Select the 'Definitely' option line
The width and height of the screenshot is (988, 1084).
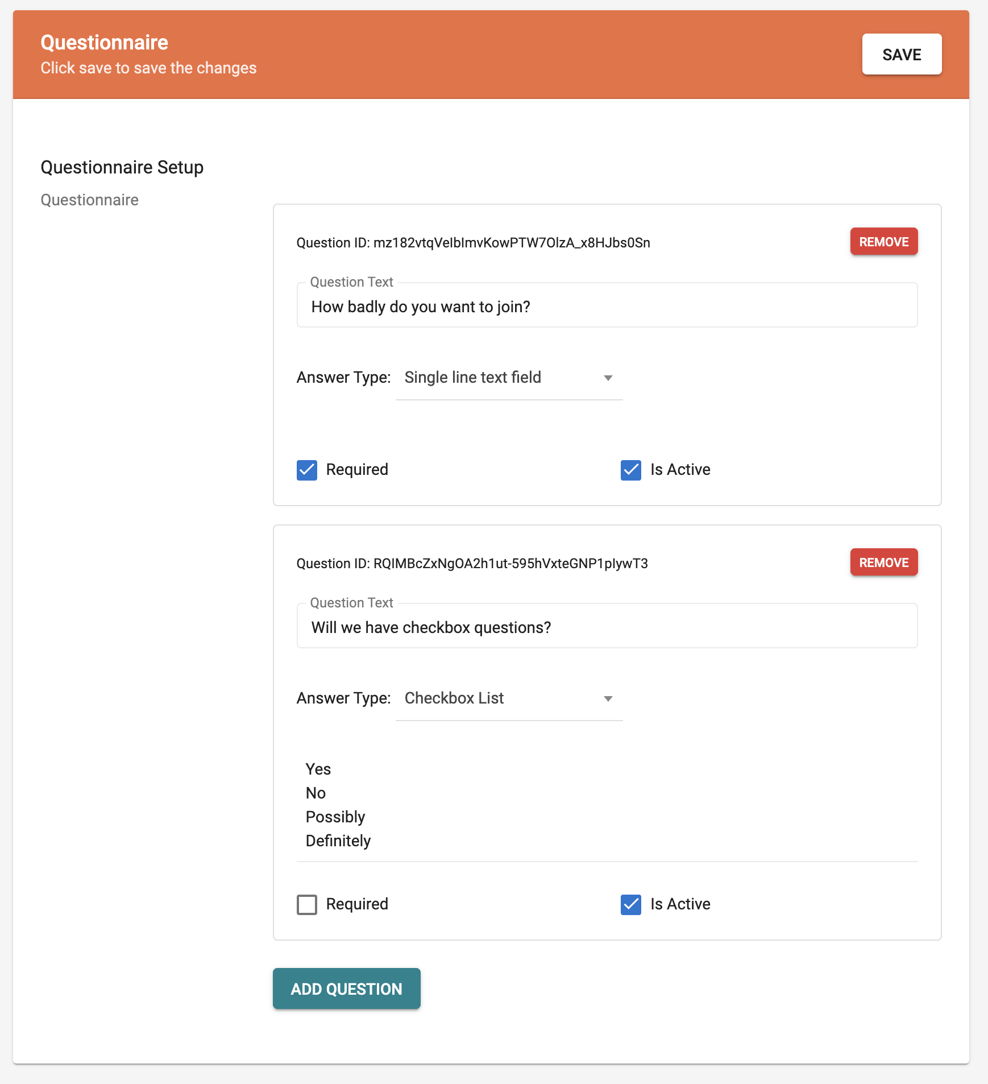pyautogui.click(x=338, y=841)
